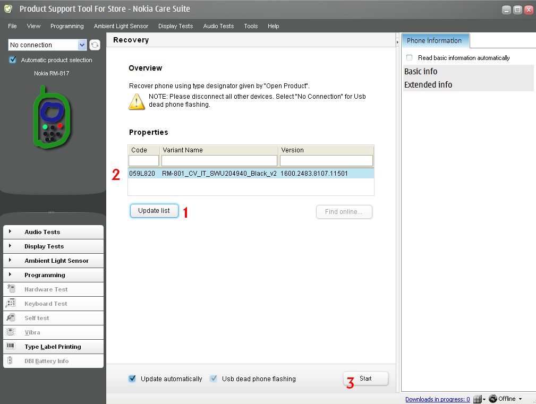
Task: Toggle Automatic product selection checkbox
Action: tap(13, 60)
